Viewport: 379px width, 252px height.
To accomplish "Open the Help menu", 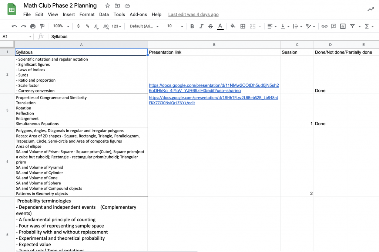I will pos(157,14).
